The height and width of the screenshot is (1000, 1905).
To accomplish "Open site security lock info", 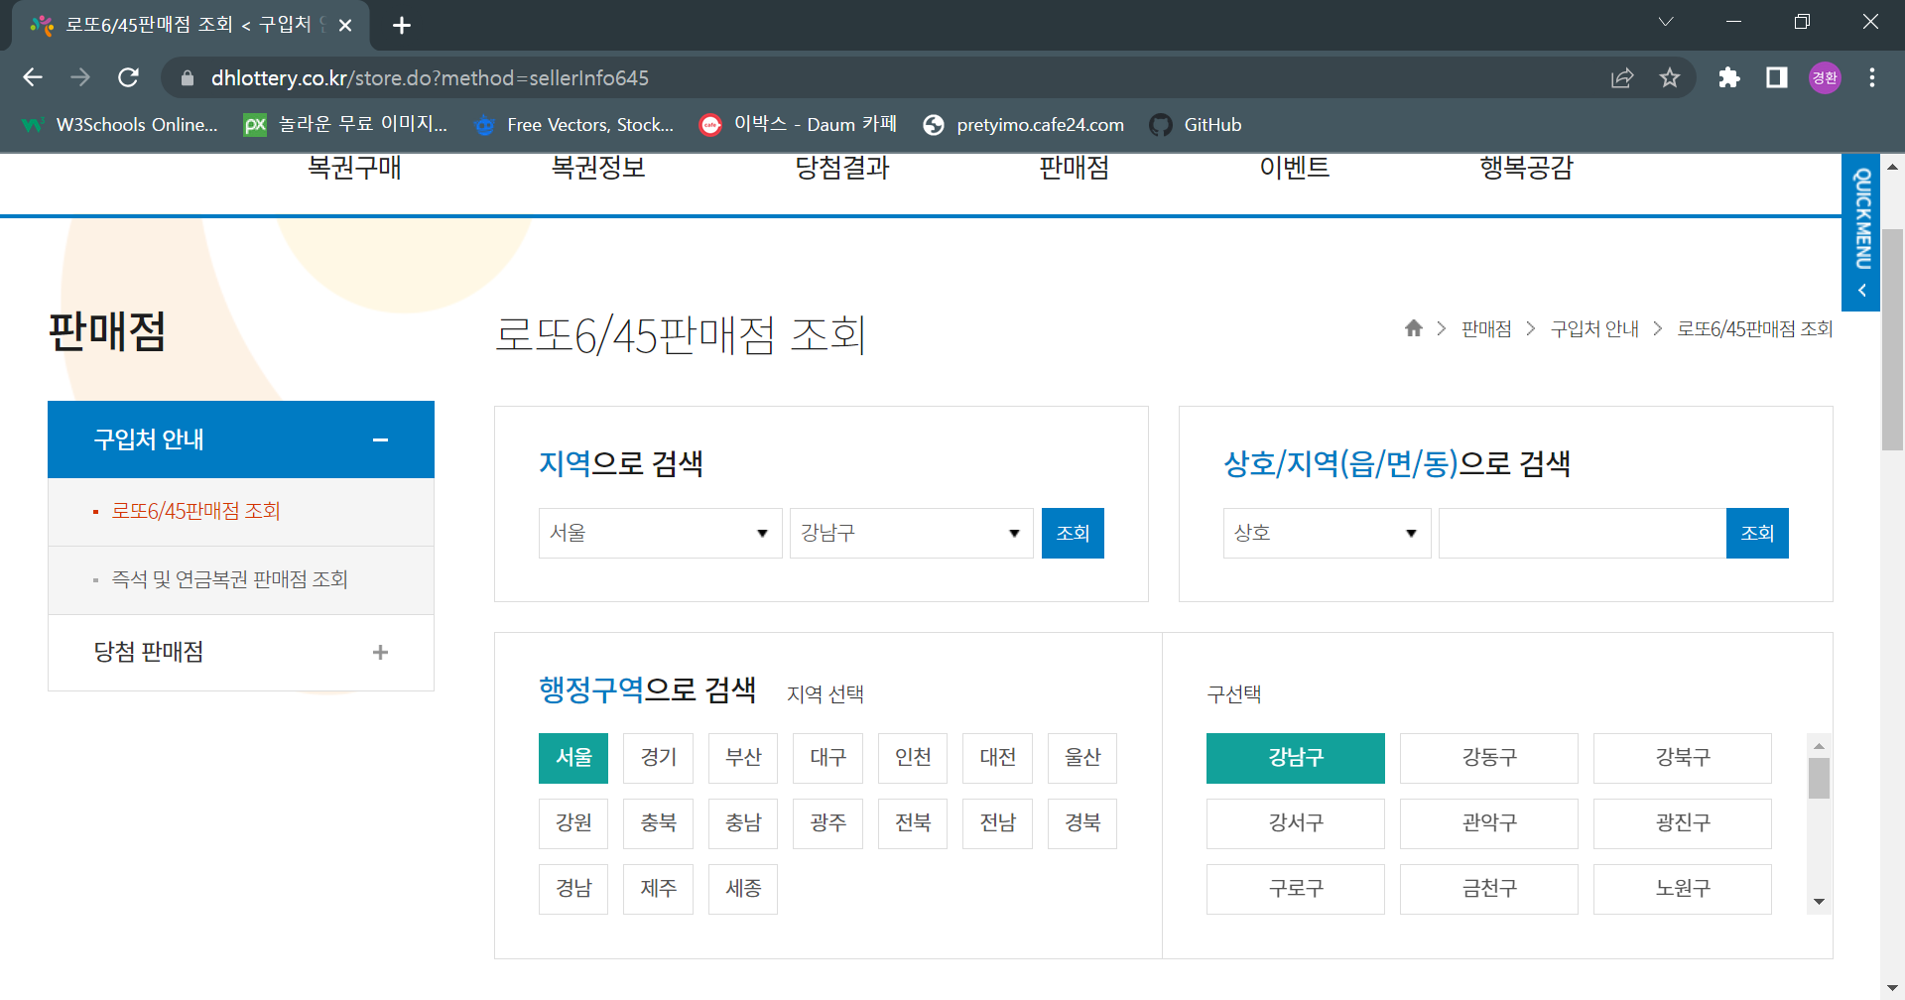I will [x=188, y=77].
